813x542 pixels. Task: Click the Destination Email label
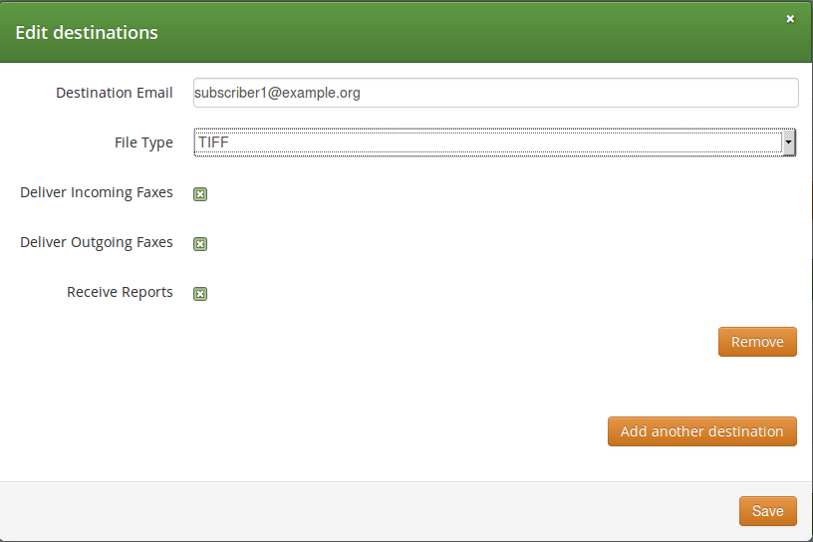point(115,93)
